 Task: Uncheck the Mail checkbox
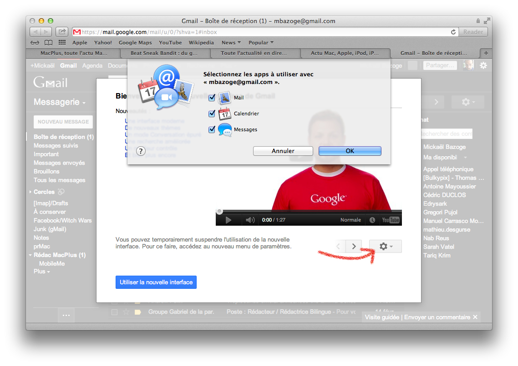pos(212,98)
